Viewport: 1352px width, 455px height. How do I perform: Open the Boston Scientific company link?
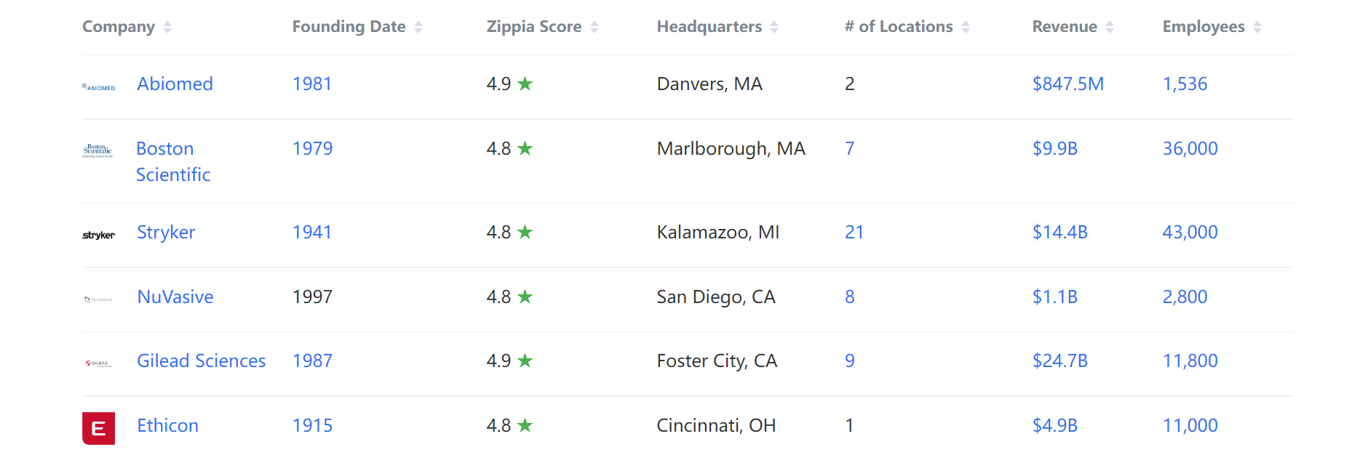pyautogui.click(x=173, y=161)
